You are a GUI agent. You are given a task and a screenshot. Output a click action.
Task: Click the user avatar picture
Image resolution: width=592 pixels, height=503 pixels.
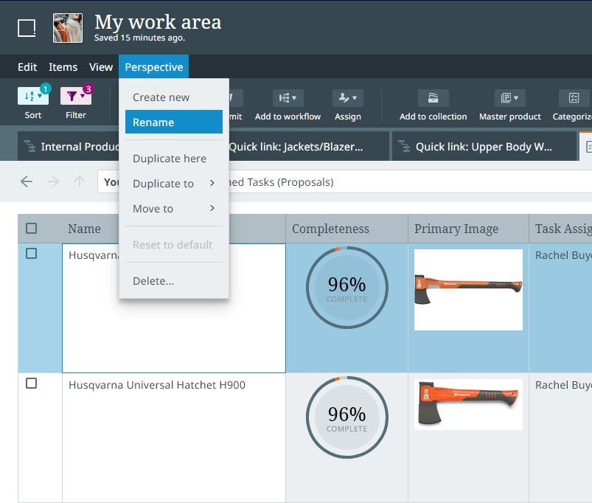(68, 28)
